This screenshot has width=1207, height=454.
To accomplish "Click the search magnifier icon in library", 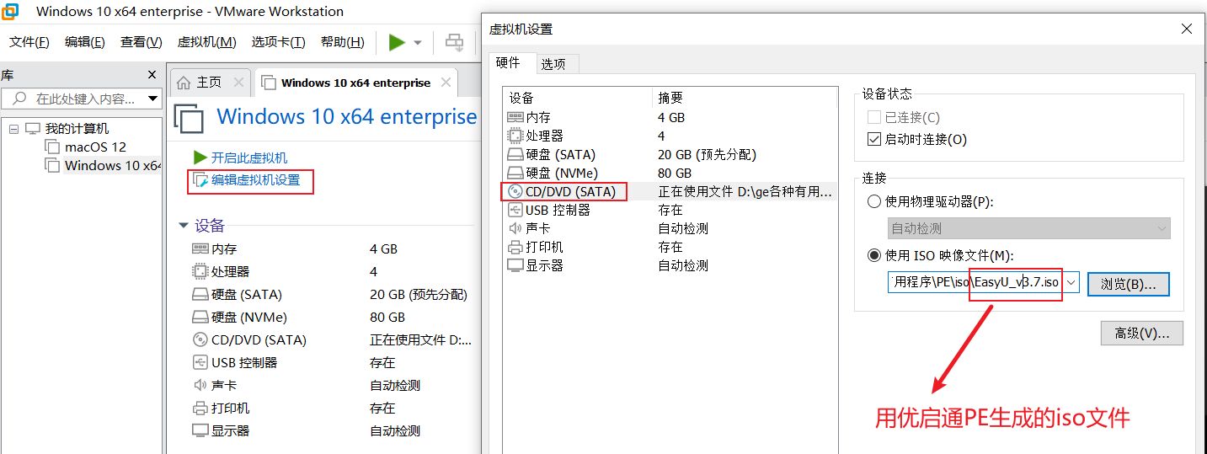I will click(x=19, y=99).
